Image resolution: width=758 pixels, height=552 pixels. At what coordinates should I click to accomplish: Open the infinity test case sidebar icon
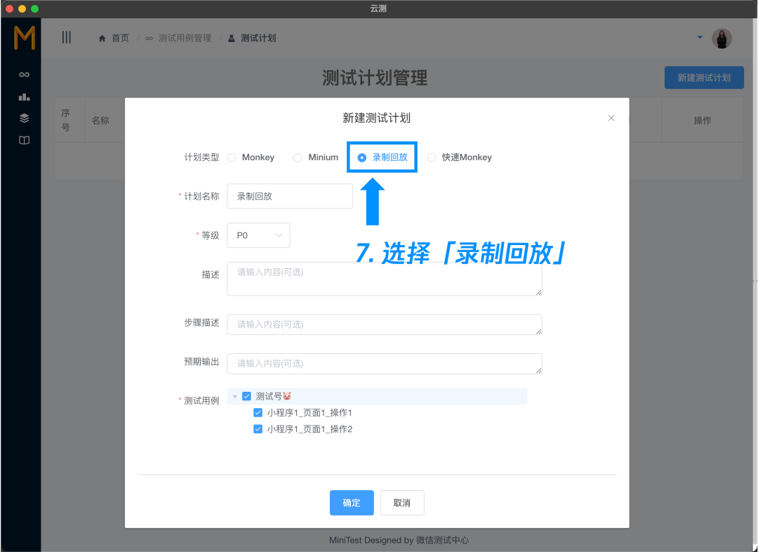(x=24, y=74)
